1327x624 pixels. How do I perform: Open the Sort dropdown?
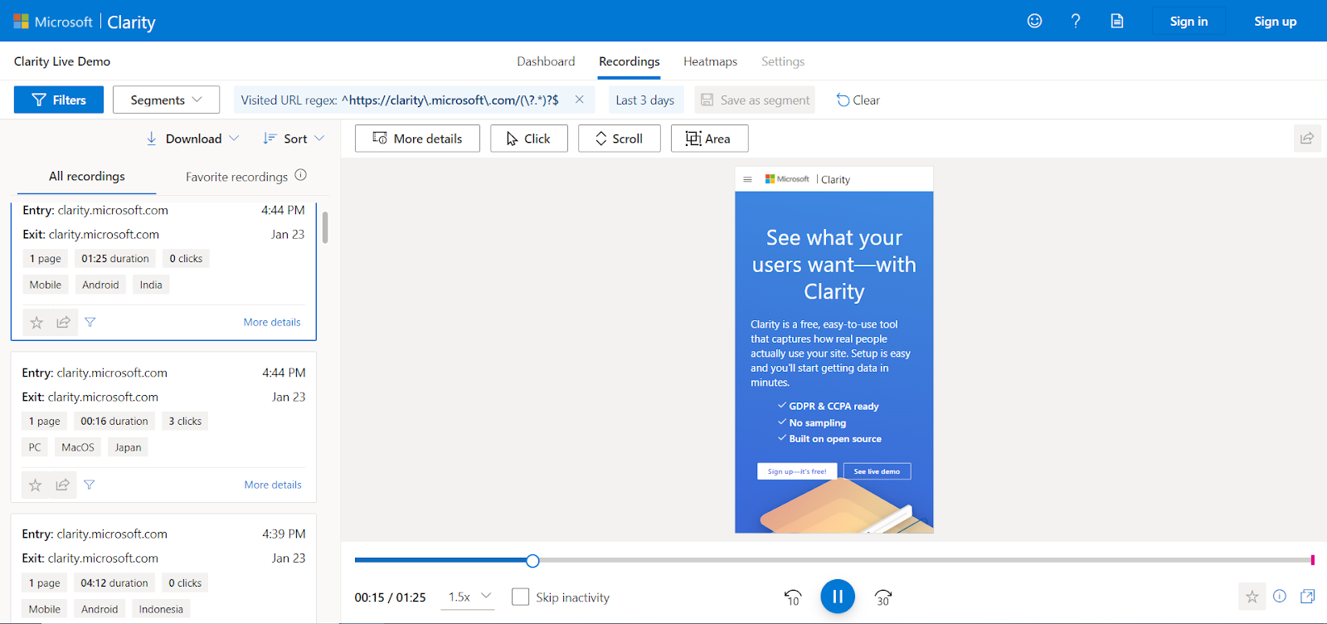[x=294, y=139]
